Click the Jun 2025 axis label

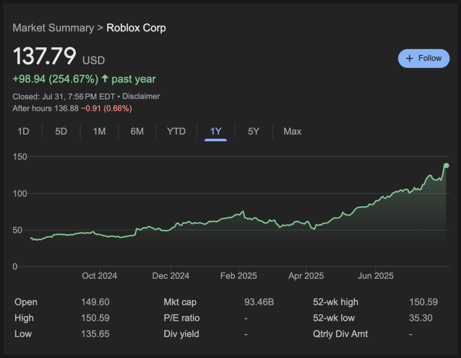point(376,275)
